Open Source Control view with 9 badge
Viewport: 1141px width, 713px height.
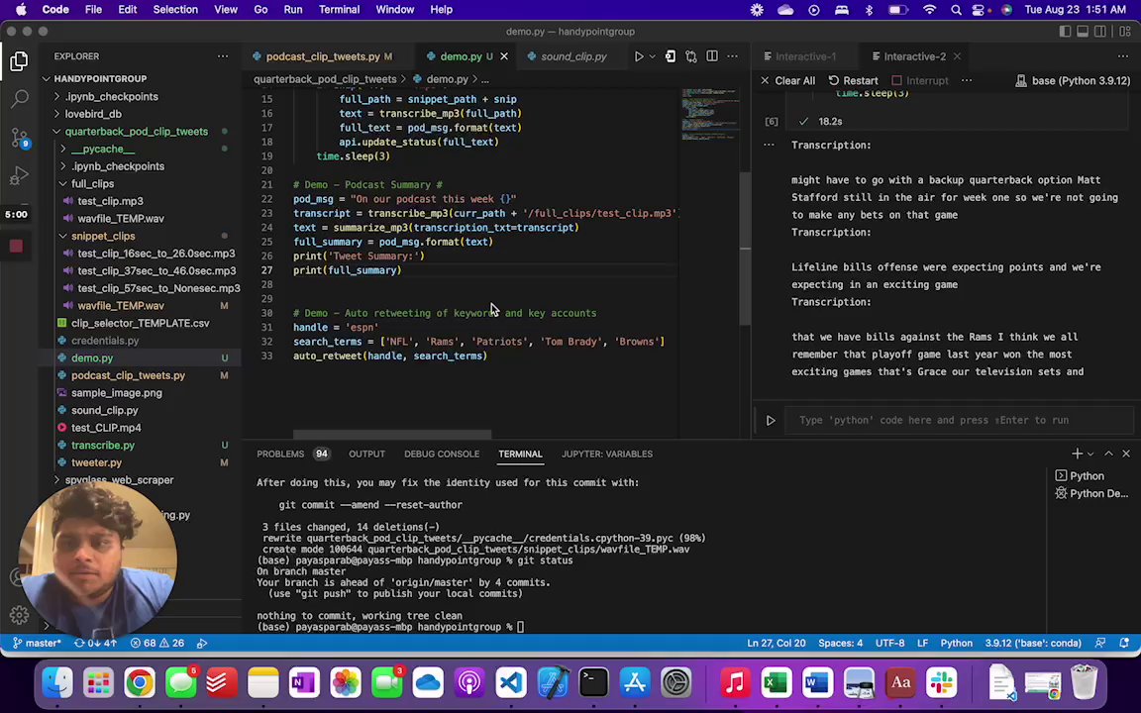click(x=20, y=138)
